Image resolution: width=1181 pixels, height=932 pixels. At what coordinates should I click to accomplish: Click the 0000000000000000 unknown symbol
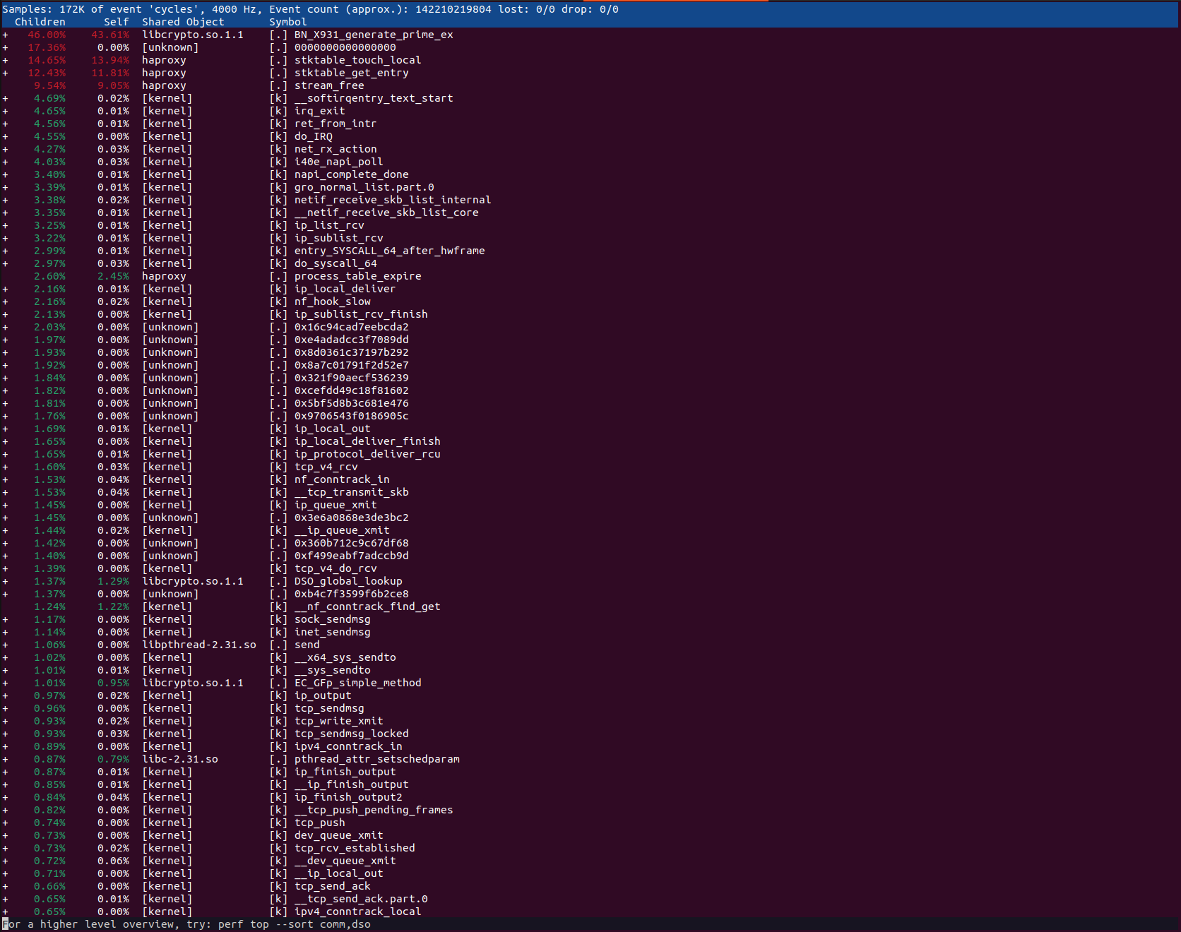345,47
